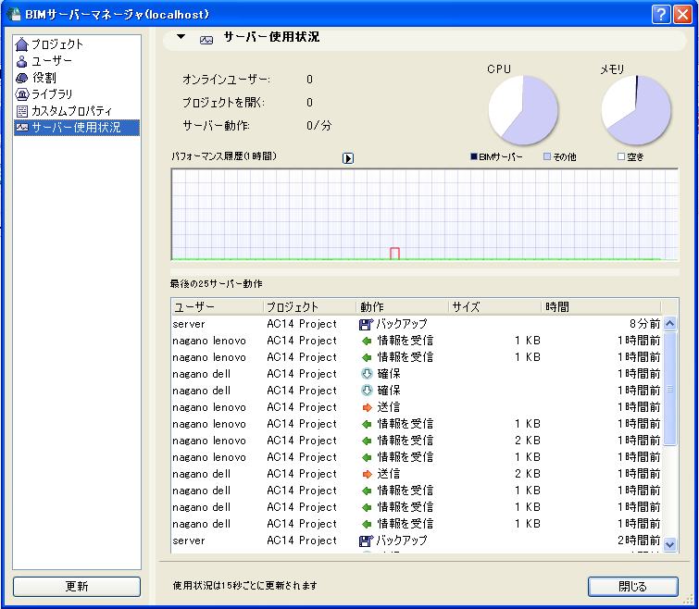Screen dimensions: 699x609
Task: Click the 更新 refresh button
Action: click(77, 587)
